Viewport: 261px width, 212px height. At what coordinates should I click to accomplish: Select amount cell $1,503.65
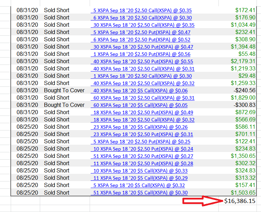(243, 193)
